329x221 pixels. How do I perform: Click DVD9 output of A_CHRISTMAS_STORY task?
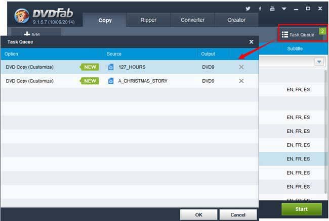coord(208,81)
